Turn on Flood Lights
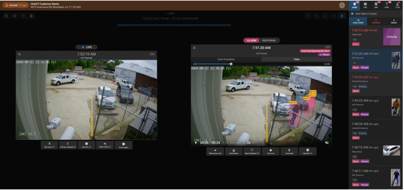The image size is (404, 190). click(123, 145)
